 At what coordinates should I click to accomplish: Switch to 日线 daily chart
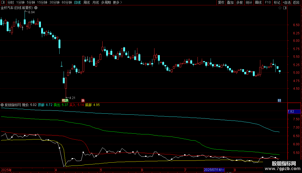(78, 2)
